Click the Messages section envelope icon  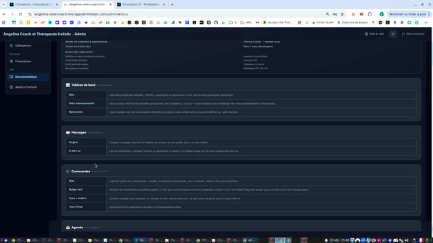tap(68, 132)
